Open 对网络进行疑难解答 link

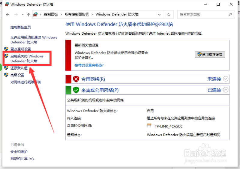pos(26,82)
